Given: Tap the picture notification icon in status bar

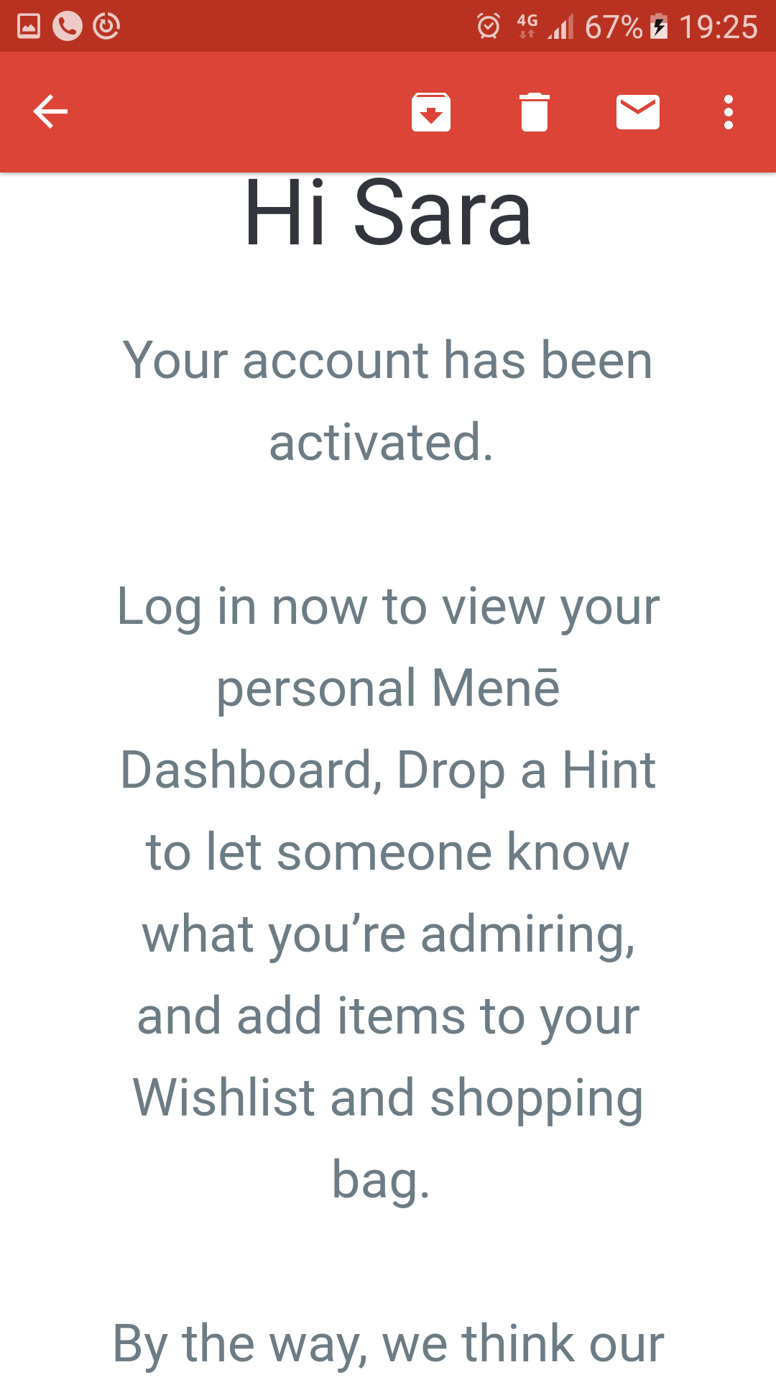Looking at the screenshot, I should click(29, 27).
